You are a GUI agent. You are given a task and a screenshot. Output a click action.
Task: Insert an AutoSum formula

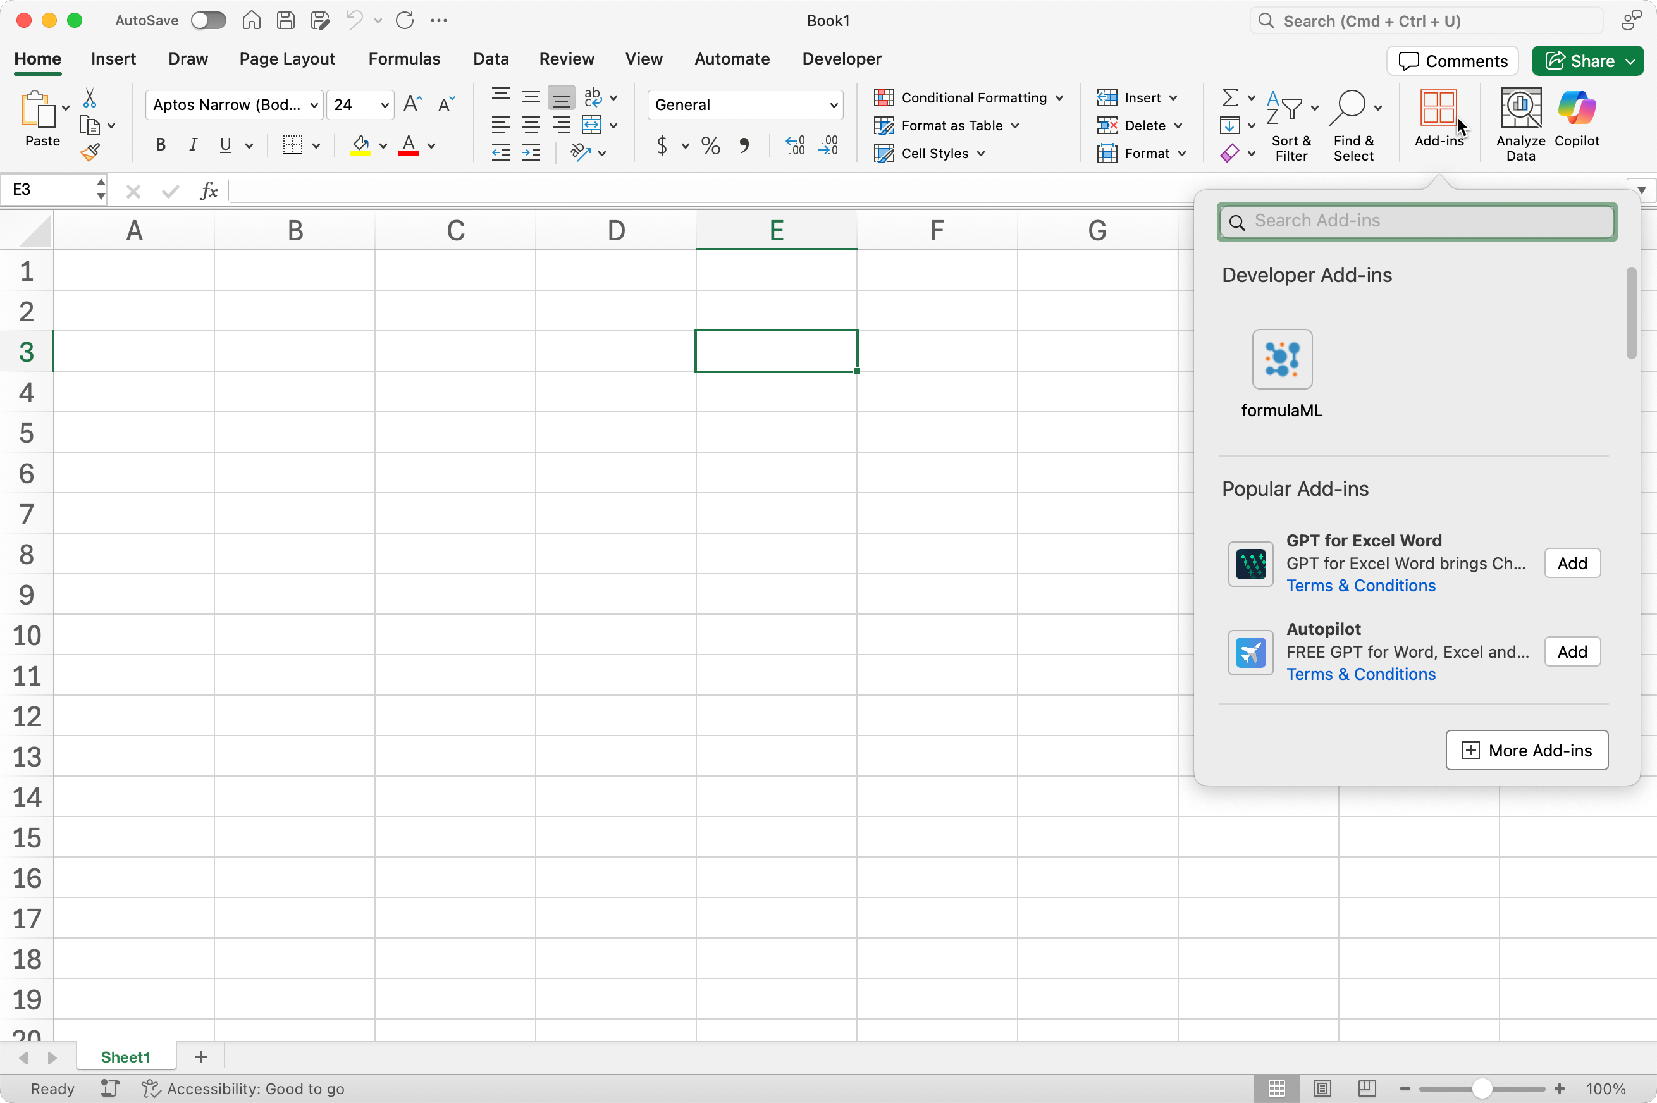[x=1231, y=97]
